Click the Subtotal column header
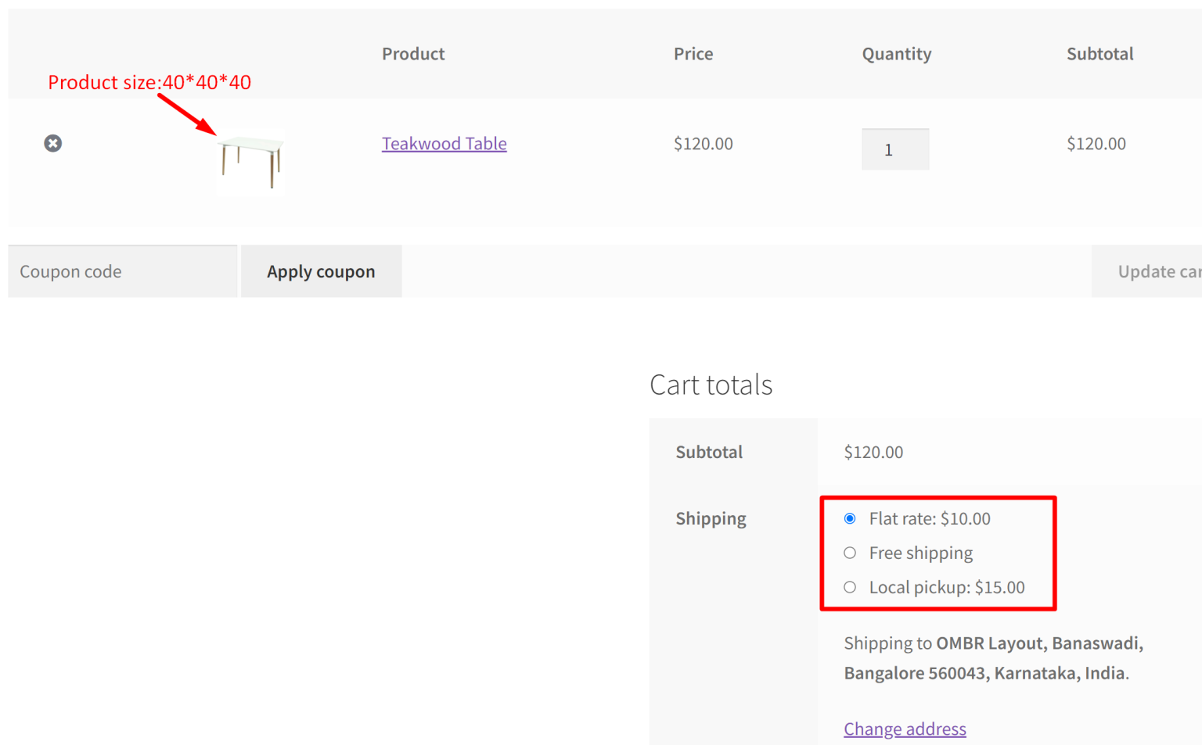Screen dimensions: 1202x745 pos(1099,53)
